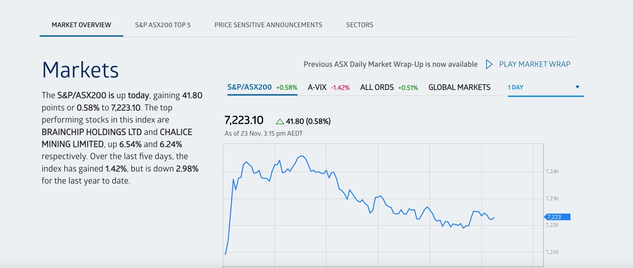Image resolution: width=633 pixels, height=268 pixels.
Task: Switch chart to A-VIX index
Action: [317, 87]
